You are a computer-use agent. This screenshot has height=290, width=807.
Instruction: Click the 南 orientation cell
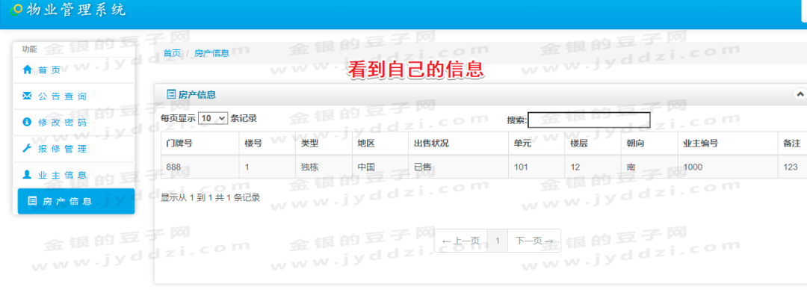649,167
